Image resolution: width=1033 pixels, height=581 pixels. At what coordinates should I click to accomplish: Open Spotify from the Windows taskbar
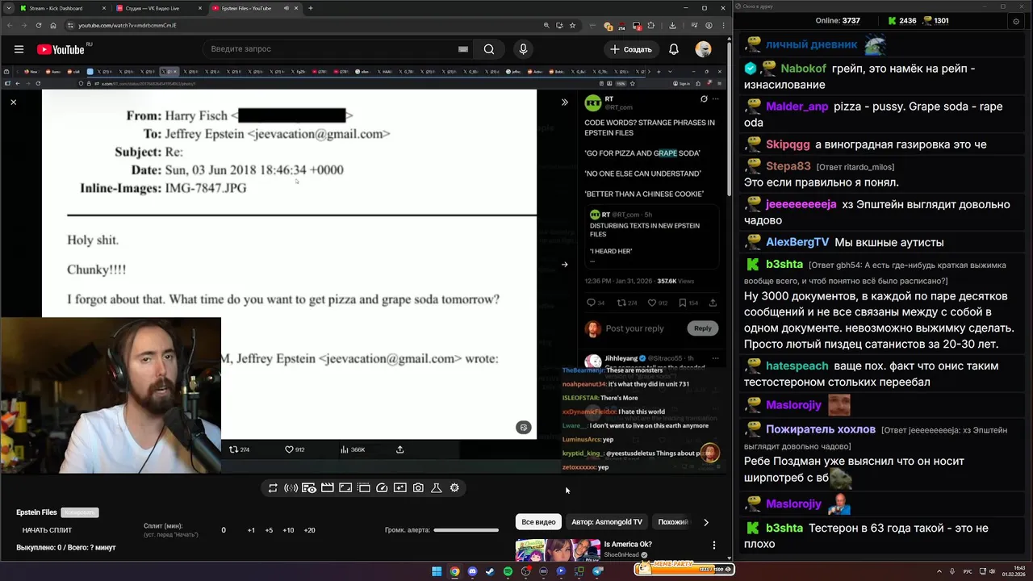pyautogui.click(x=508, y=571)
